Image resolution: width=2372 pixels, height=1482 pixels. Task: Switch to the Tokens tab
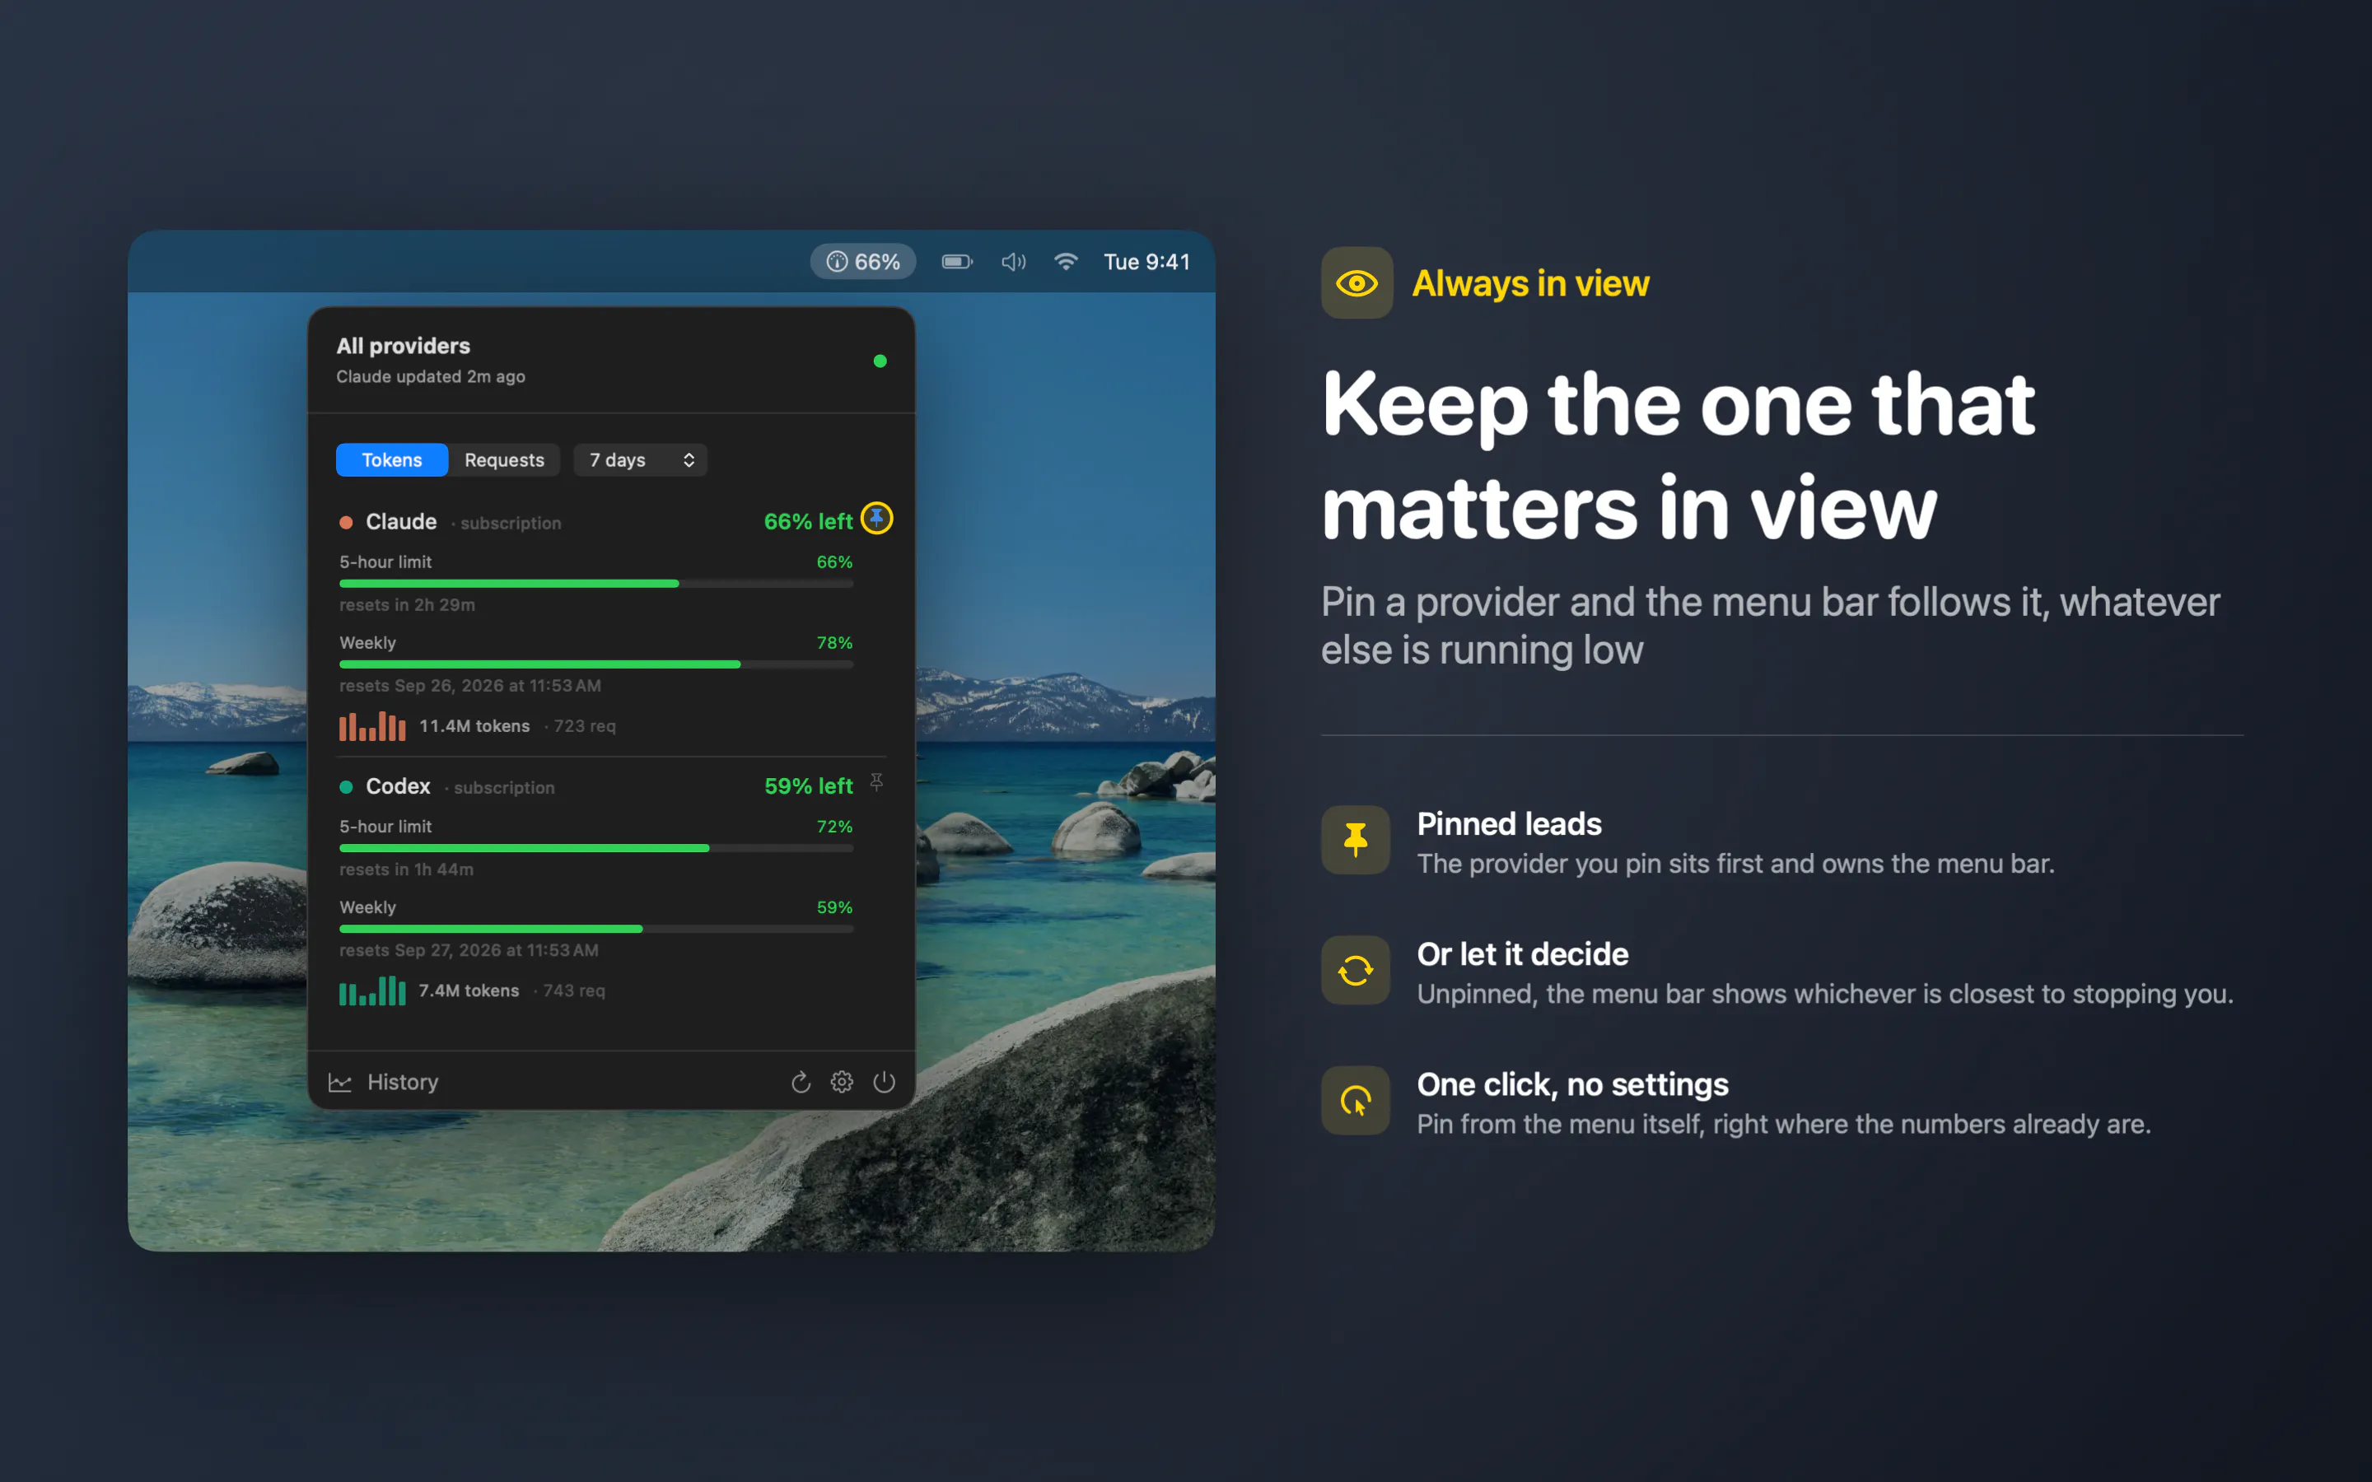(392, 459)
